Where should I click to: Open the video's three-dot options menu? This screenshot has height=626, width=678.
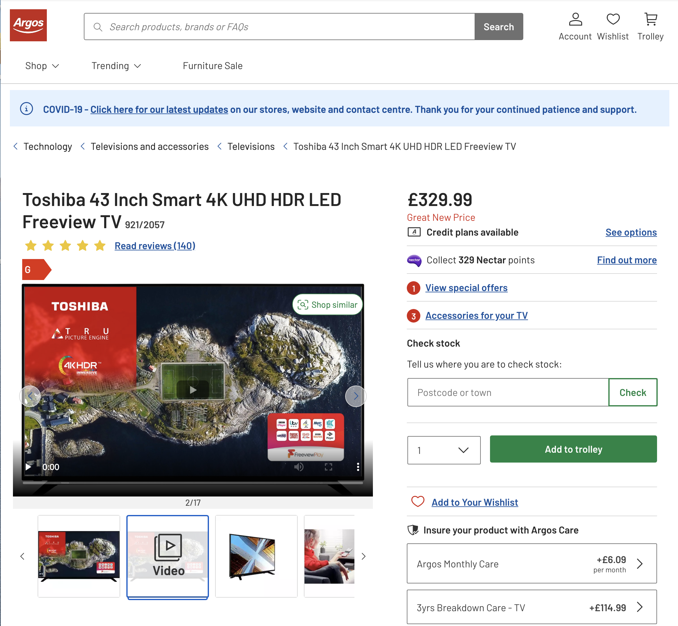click(358, 467)
